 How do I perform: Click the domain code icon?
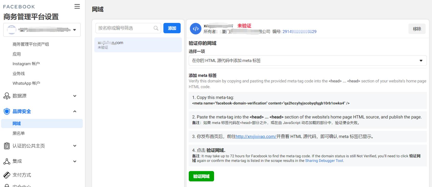pos(196,29)
